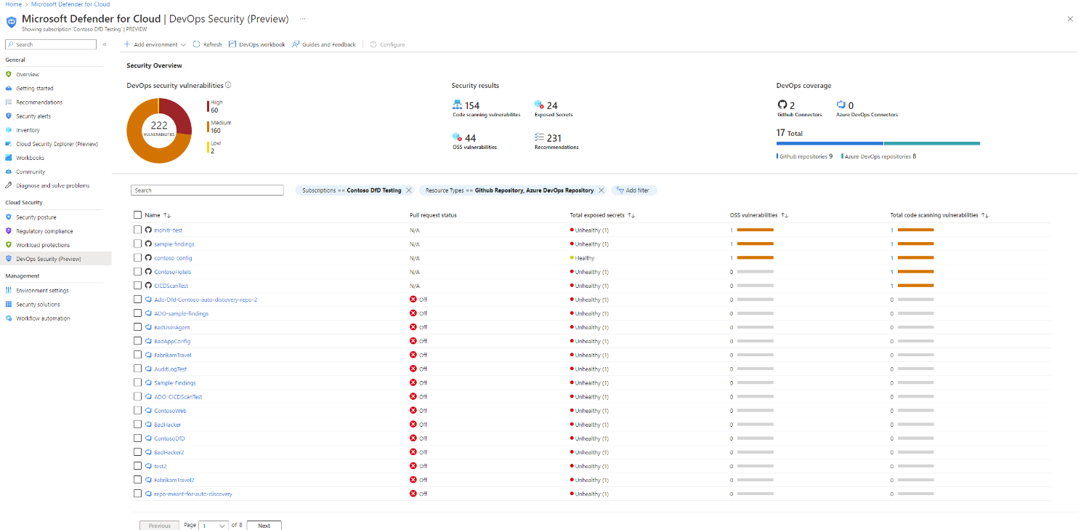Tick the checkbox for ContosoWeb

[137, 411]
